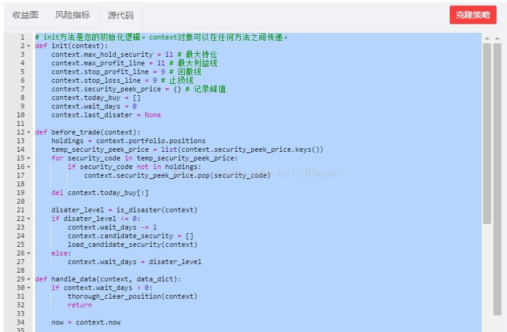Viewport: 507px width, 332px height.
Task: Click 'context.portfolio.positions' on line 13
Action: [151, 141]
